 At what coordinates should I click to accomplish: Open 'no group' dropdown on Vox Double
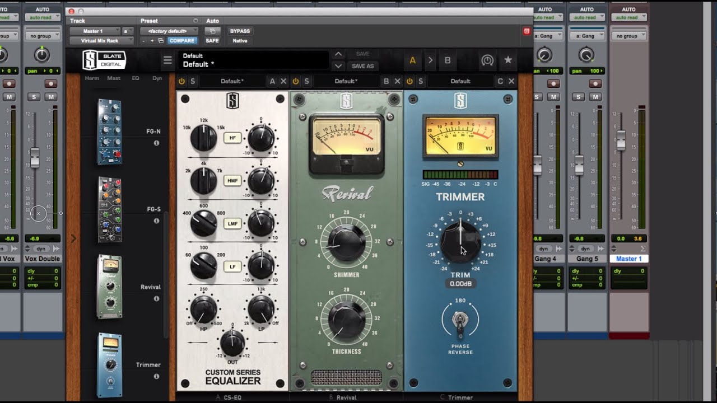[x=42, y=36]
